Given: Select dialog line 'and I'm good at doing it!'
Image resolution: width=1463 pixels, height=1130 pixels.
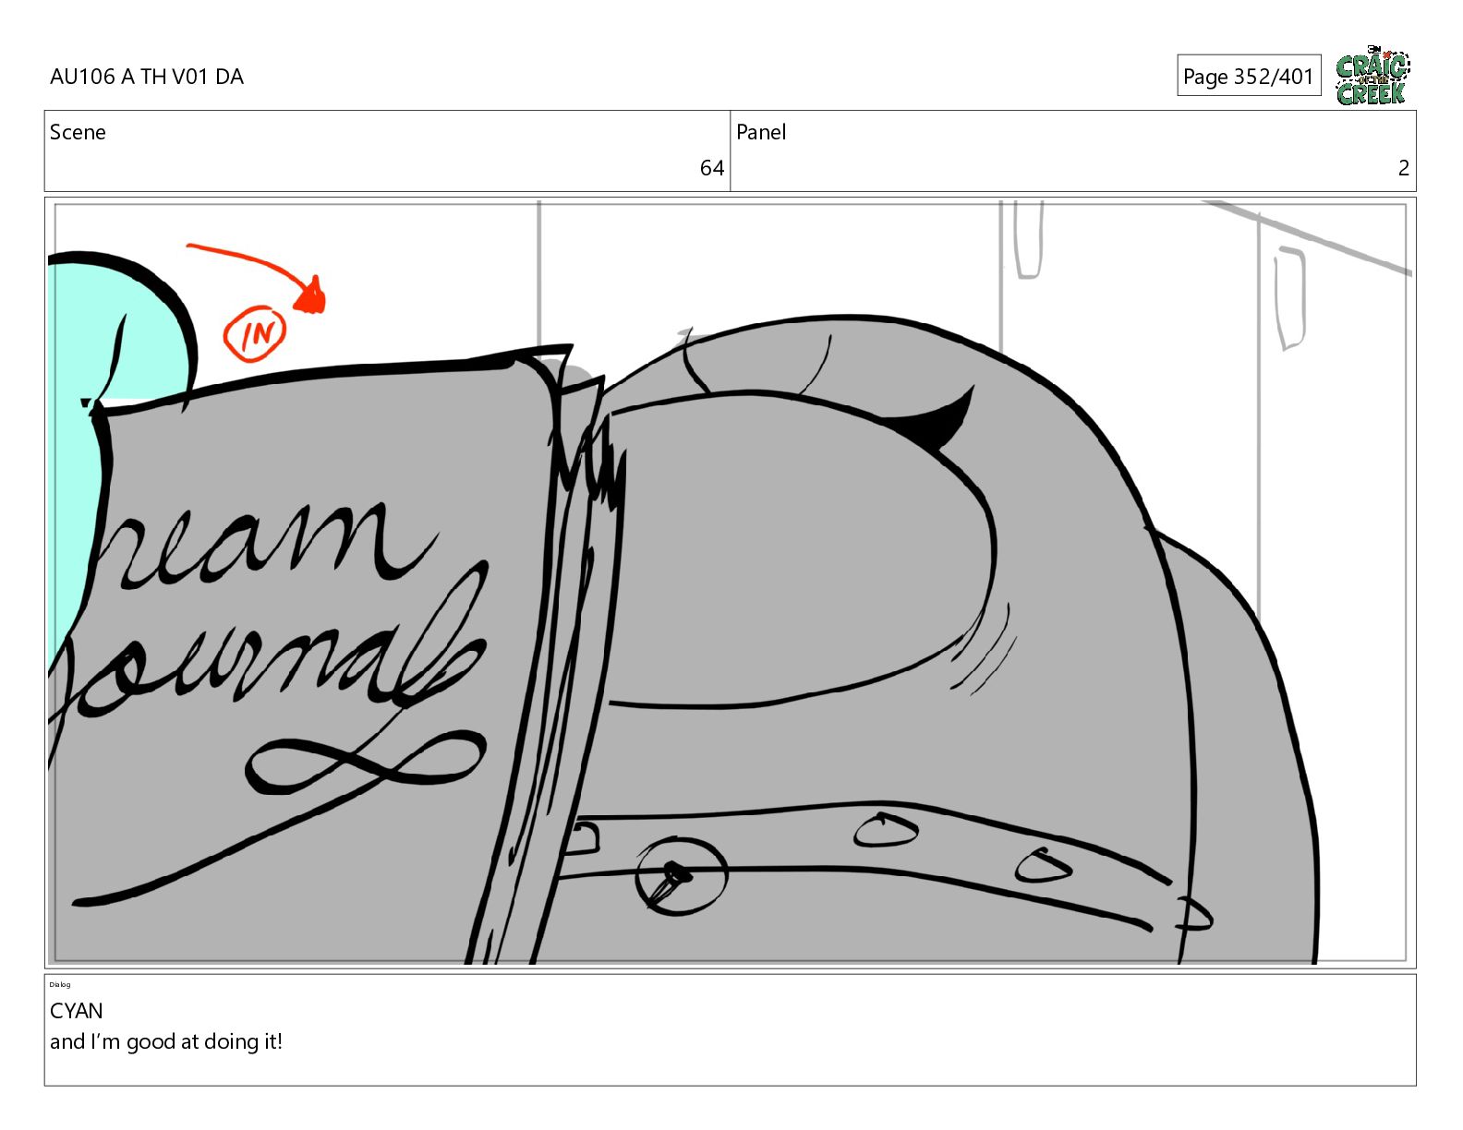Looking at the screenshot, I should coord(166,1041).
